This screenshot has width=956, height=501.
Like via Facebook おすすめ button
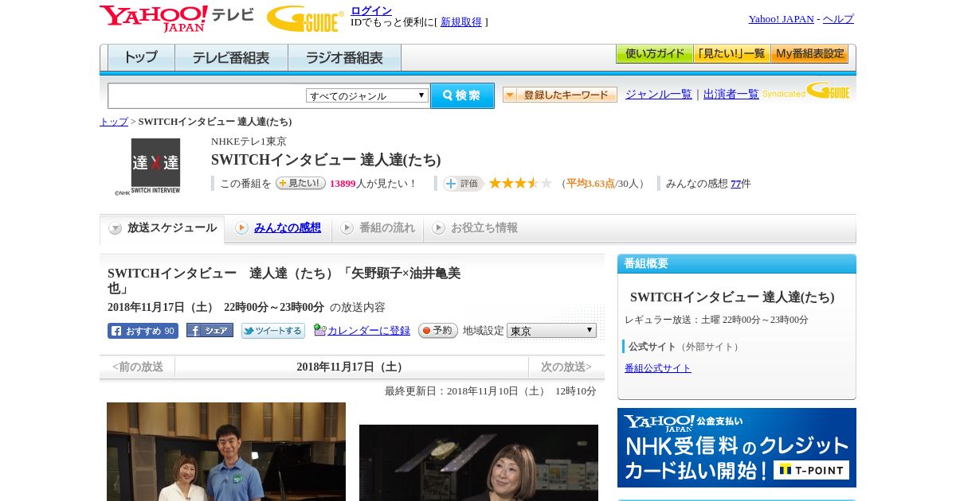pos(143,331)
